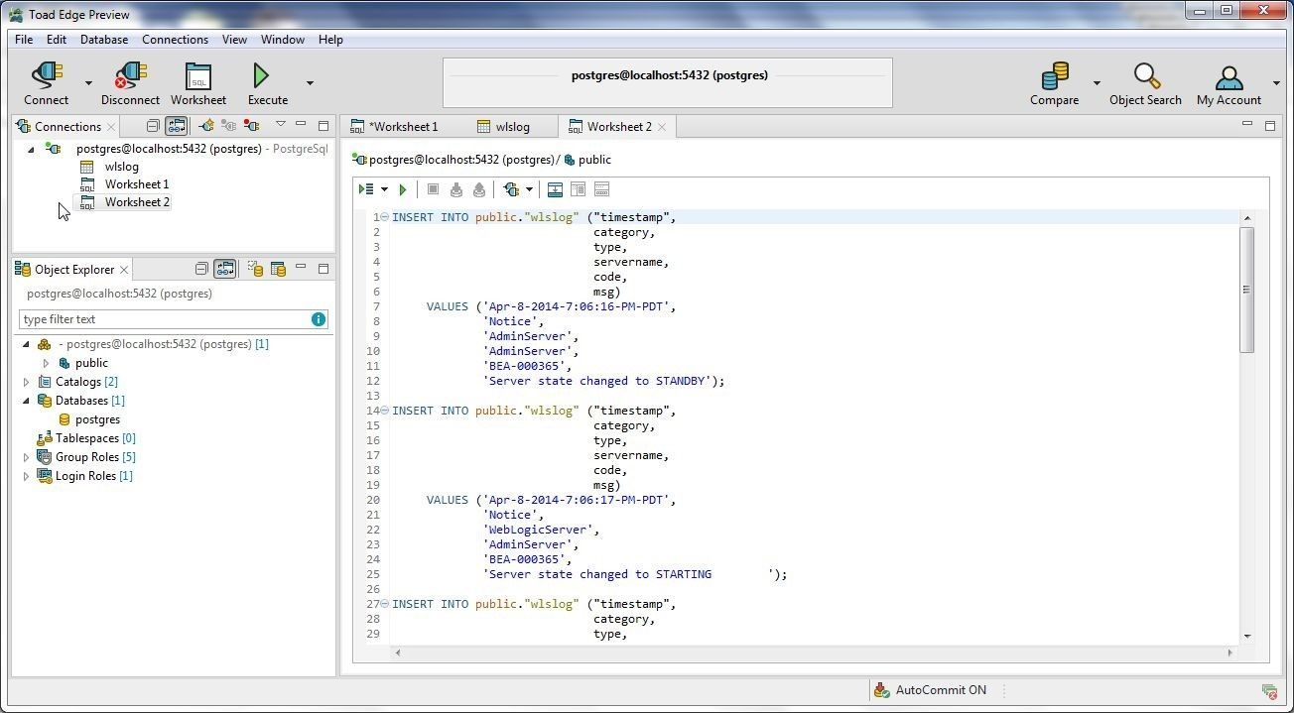Open dropdown arrow next to My Account
Viewport: 1294px width, 713px height.
1276,83
